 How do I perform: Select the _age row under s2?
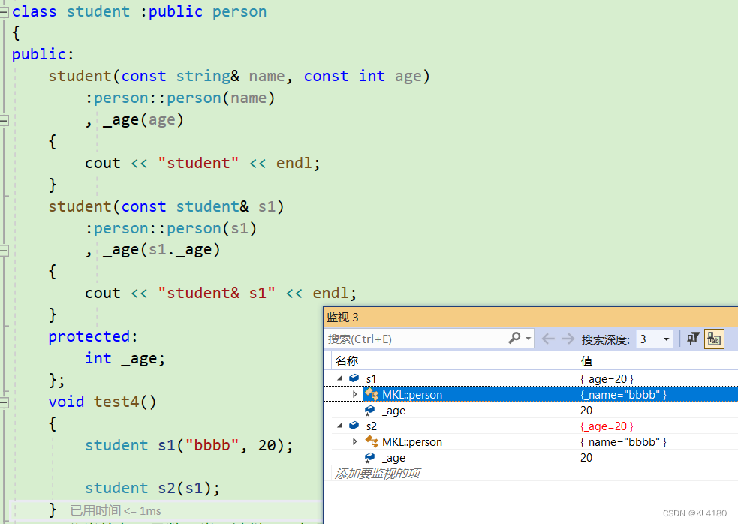point(531,458)
